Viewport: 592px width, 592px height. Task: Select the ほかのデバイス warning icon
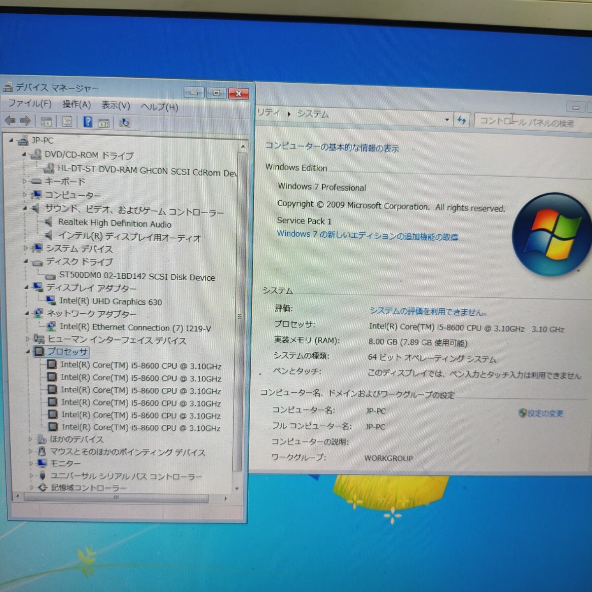42,439
